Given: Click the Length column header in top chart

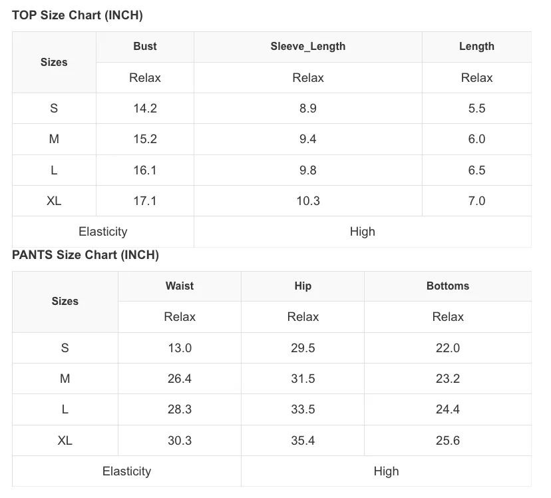Looking at the screenshot, I should [476, 47].
